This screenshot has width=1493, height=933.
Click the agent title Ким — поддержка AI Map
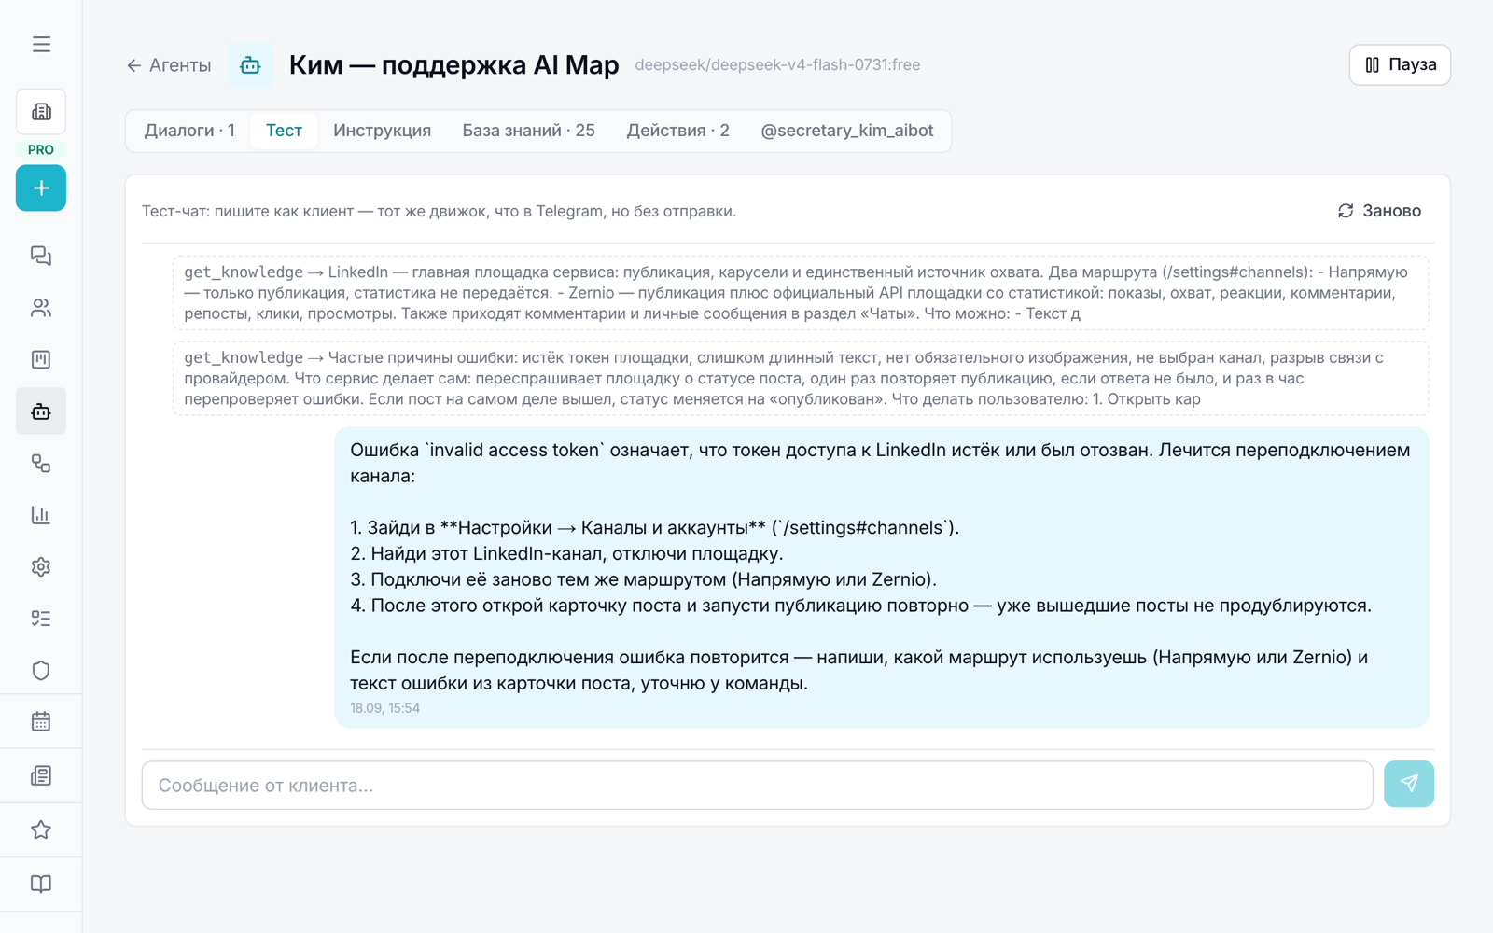(453, 64)
